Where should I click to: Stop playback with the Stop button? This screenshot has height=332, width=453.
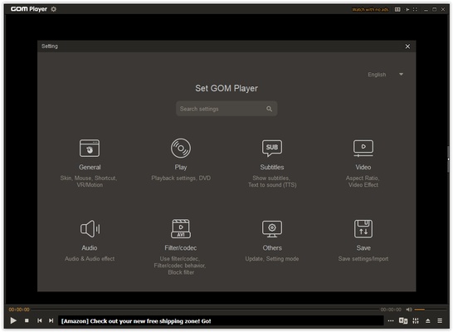click(x=27, y=320)
